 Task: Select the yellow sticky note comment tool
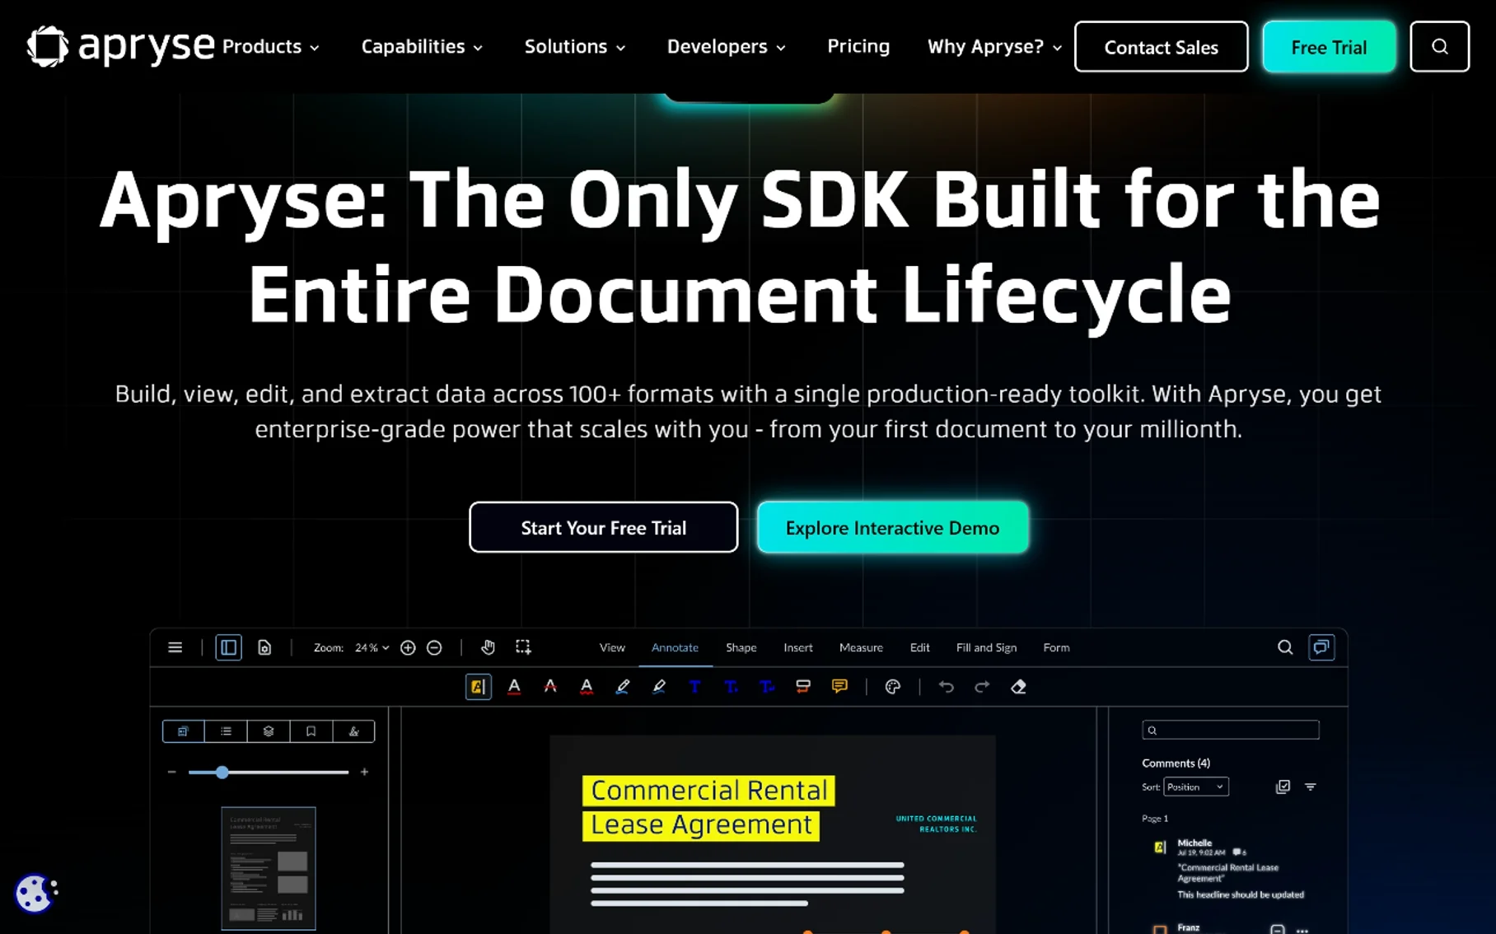click(839, 687)
